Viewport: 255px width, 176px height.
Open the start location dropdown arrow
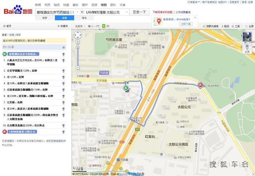(x=77, y=12)
